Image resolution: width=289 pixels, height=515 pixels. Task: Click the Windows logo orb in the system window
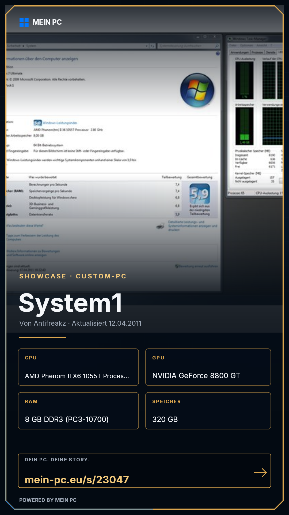point(197,90)
